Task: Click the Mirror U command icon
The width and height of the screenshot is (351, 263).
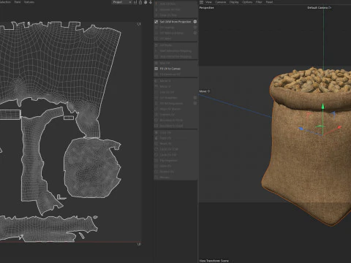Action: click(156, 81)
